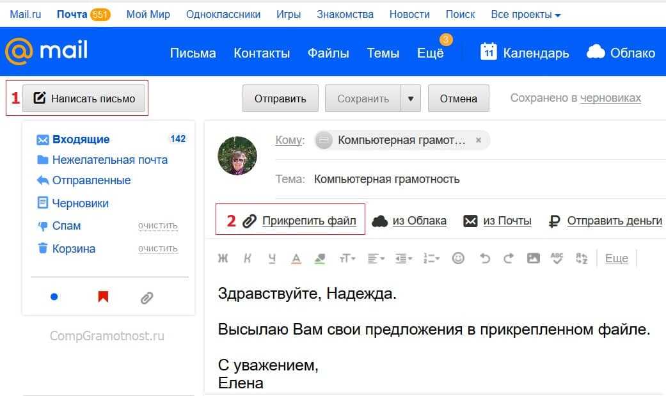
Task: Open the font size dropdown
Action: [x=347, y=258]
